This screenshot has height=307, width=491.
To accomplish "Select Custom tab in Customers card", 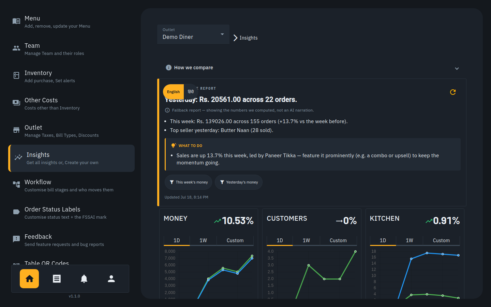I will pyautogui.click(x=338, y=240).
